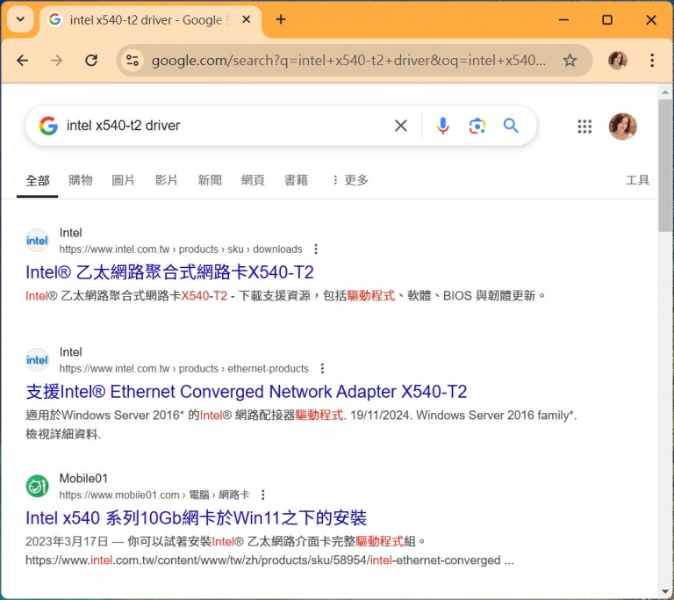Switch to the 新聞 tab
674x600 pixels.
click(x=210, y=180)
